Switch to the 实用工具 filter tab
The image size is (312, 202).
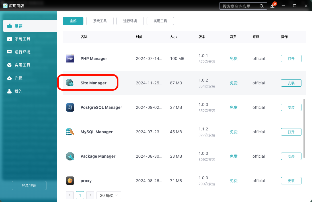coord(160,21)
